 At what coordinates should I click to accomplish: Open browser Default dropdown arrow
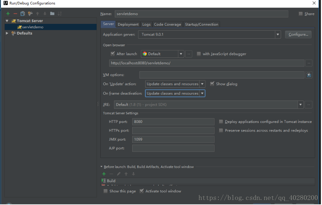tap(181, 54)
